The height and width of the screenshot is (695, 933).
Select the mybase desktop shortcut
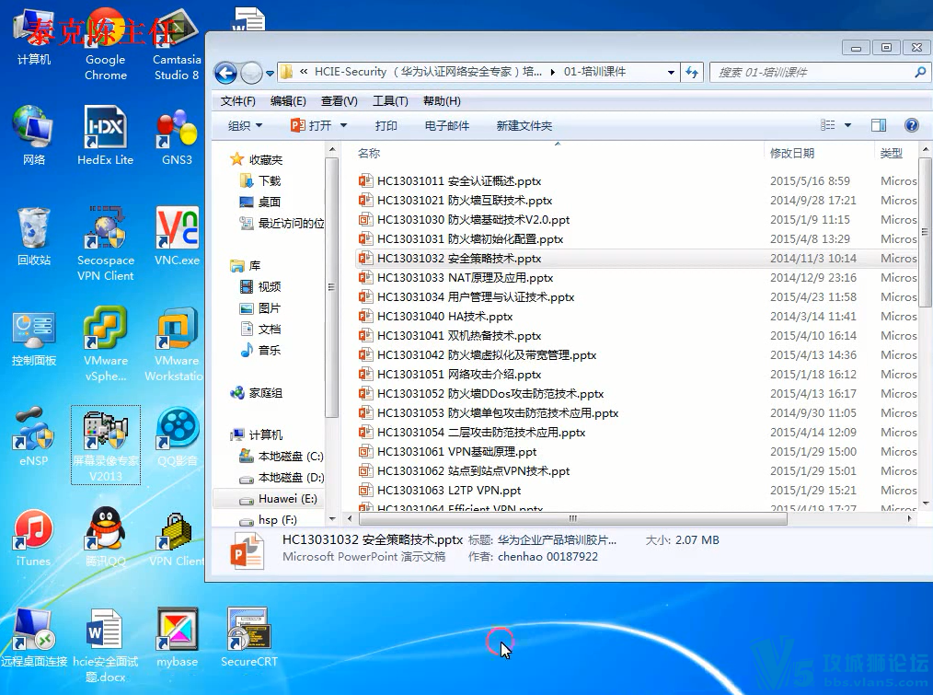pyautogui.click(x=177, y=638)
